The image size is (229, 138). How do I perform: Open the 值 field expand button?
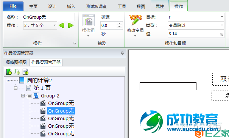click(x=221, y=34)
